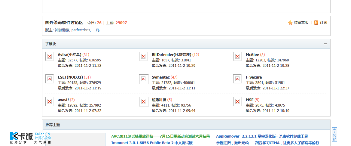
Task: Open Avira's last post dated 2011-11-2 11:23
Action: pyautogui.click(x=88, y=66)
